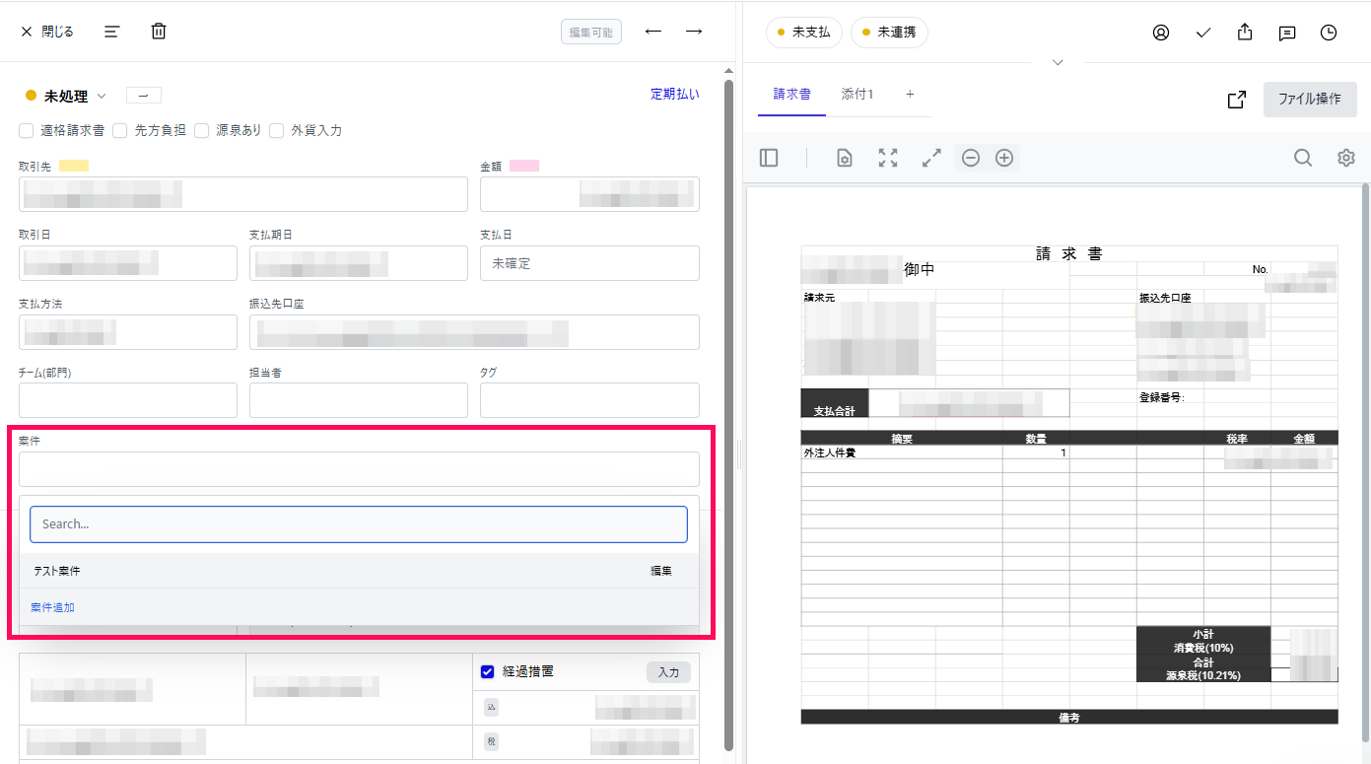Zoom in with the plus icon
The image size is (1371, 764).
pos(1004,158)
